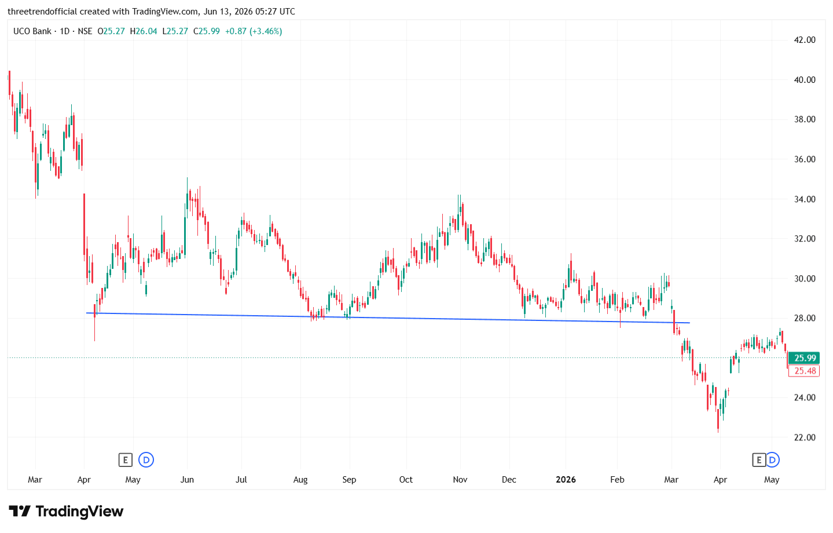Click the earliest dividend D marker
This screenshot has height=533, width=833.
tap(146, 460)
